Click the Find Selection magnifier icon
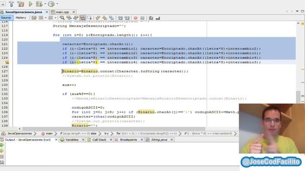 coord(62,18)
